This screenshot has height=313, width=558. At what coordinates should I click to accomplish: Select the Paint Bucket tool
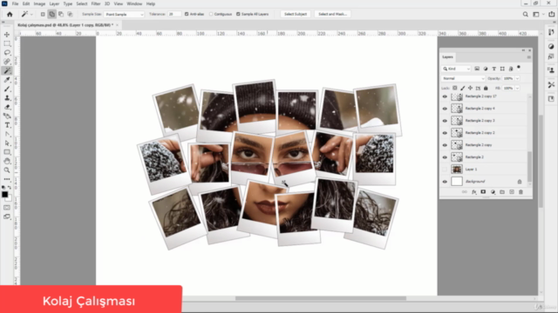click(x=7, y=116)
